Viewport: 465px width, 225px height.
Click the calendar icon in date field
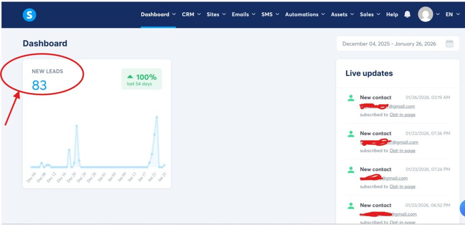(450, 44)
